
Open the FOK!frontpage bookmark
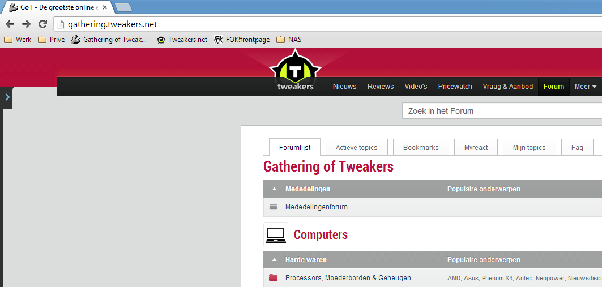242,40
